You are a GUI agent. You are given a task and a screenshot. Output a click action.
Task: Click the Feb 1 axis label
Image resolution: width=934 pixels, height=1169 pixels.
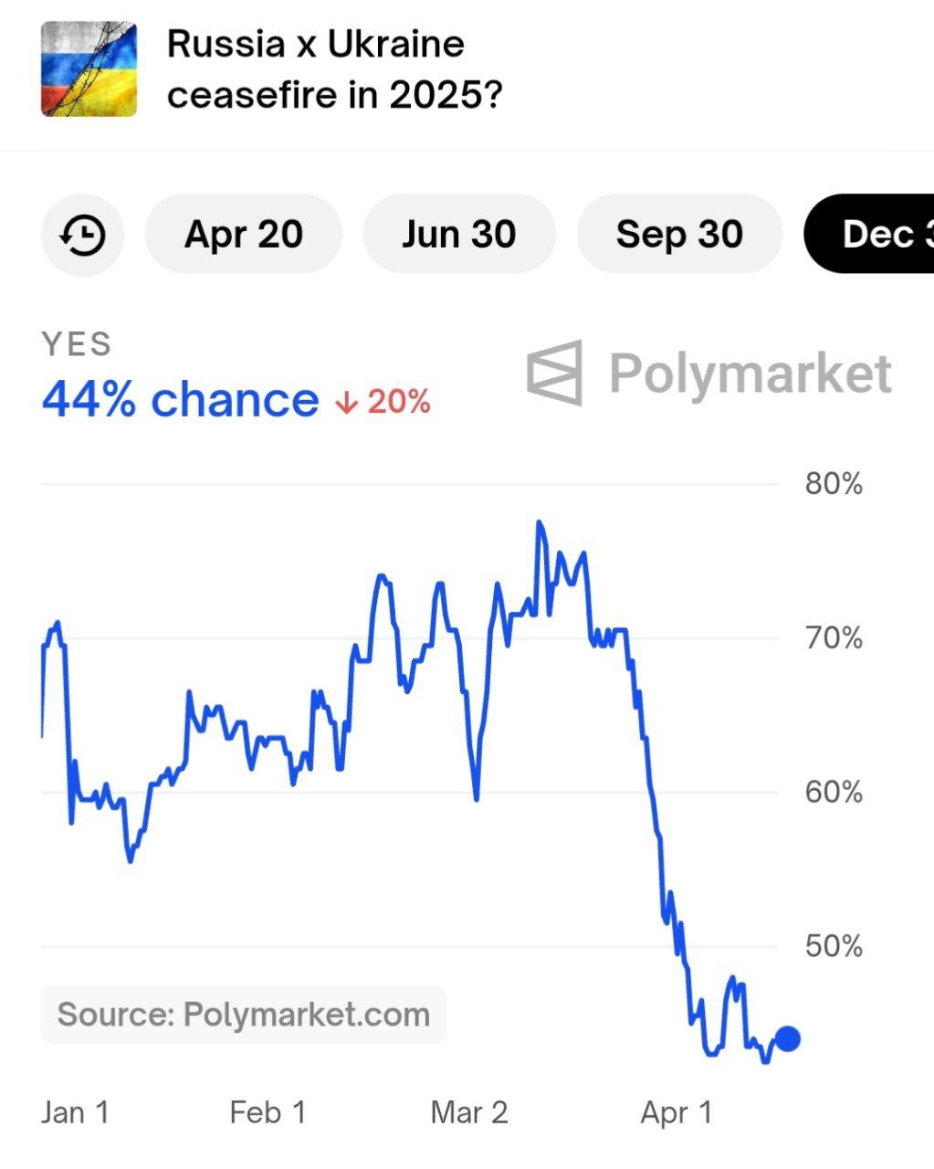pos(268,1112)
